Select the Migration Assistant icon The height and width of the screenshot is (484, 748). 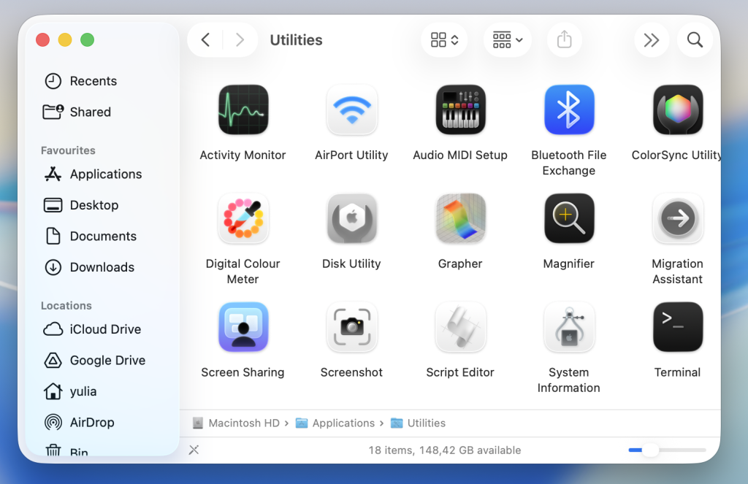tap(678, 218)
